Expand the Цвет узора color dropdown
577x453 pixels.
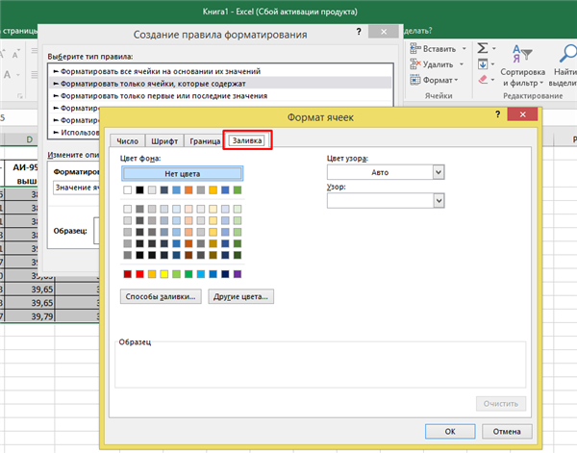point(439,172)
